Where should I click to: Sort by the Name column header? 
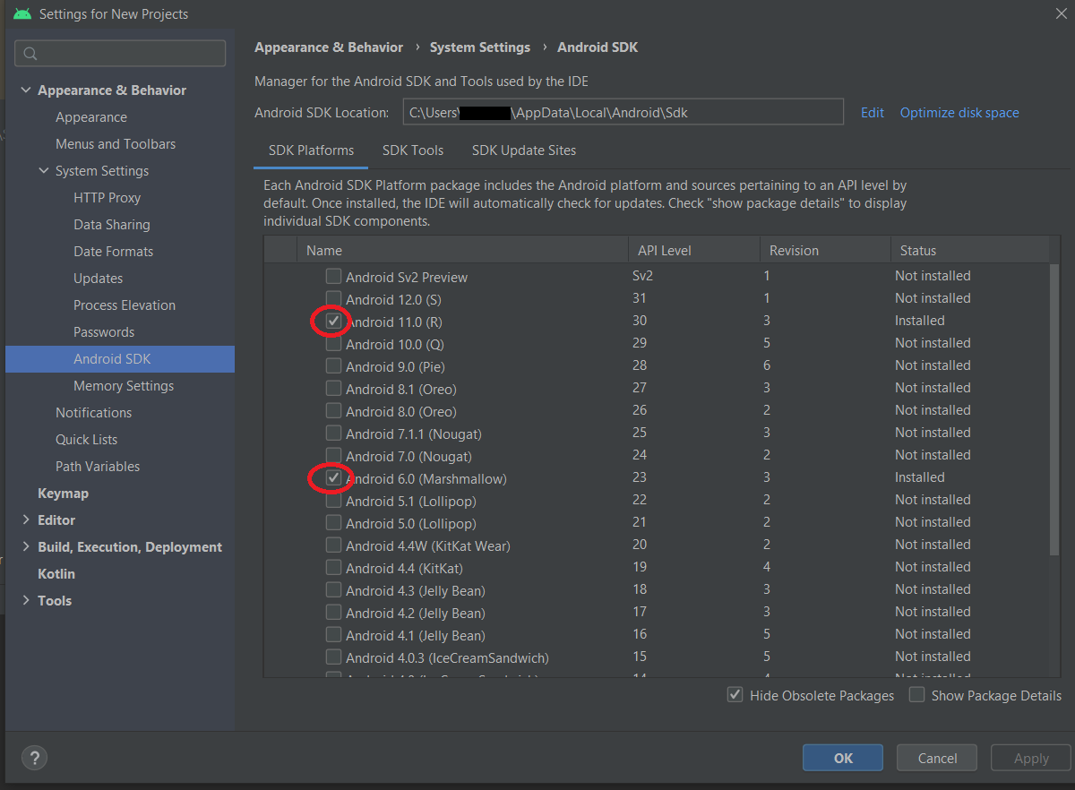(462, 250)
